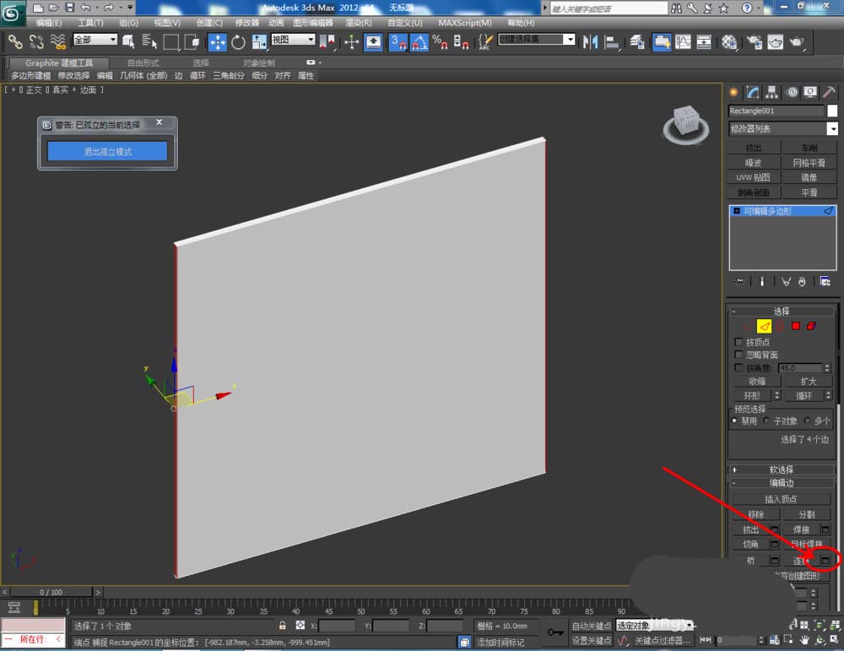Switch to Polygon sub-object level icon
Screen dimensions: 844x651
click(x=795, y=326)
